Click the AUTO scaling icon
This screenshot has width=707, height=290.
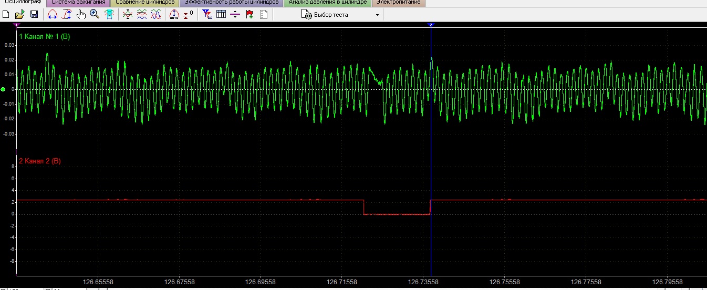coord(175,15)
